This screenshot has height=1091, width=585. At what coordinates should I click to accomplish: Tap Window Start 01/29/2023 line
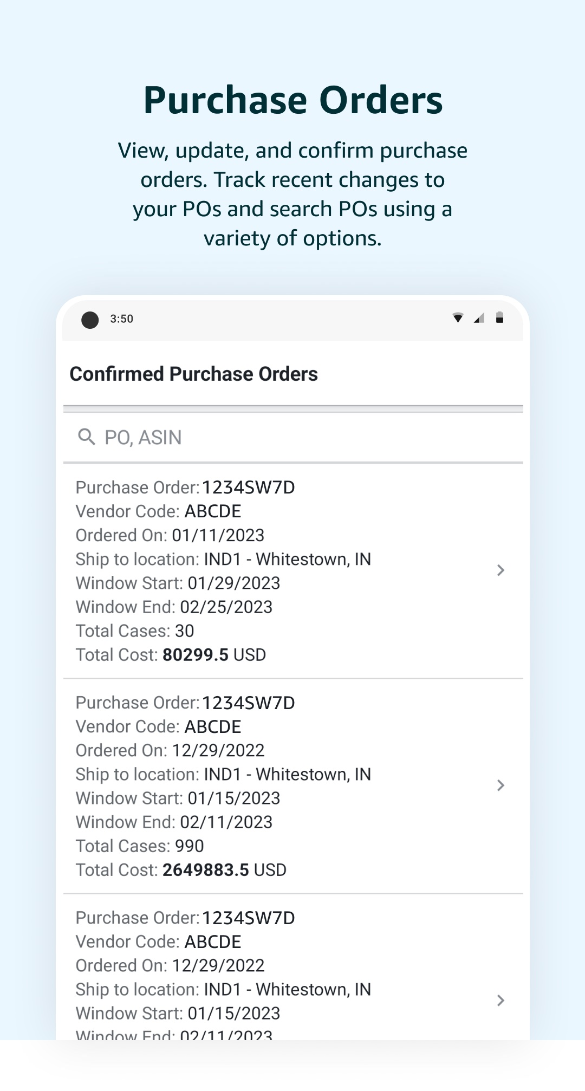[178, 583]
